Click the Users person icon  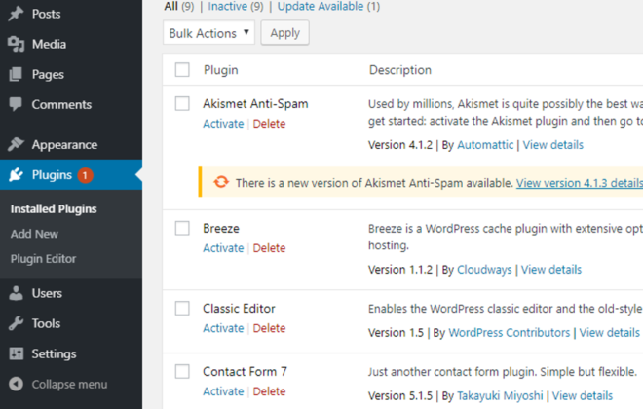(x=16, y=293)
